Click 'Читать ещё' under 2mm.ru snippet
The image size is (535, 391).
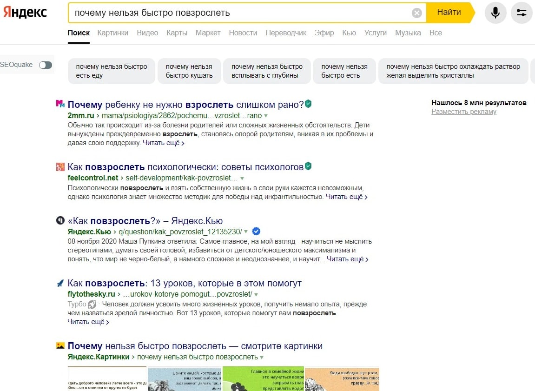click(x=164, y=143)
